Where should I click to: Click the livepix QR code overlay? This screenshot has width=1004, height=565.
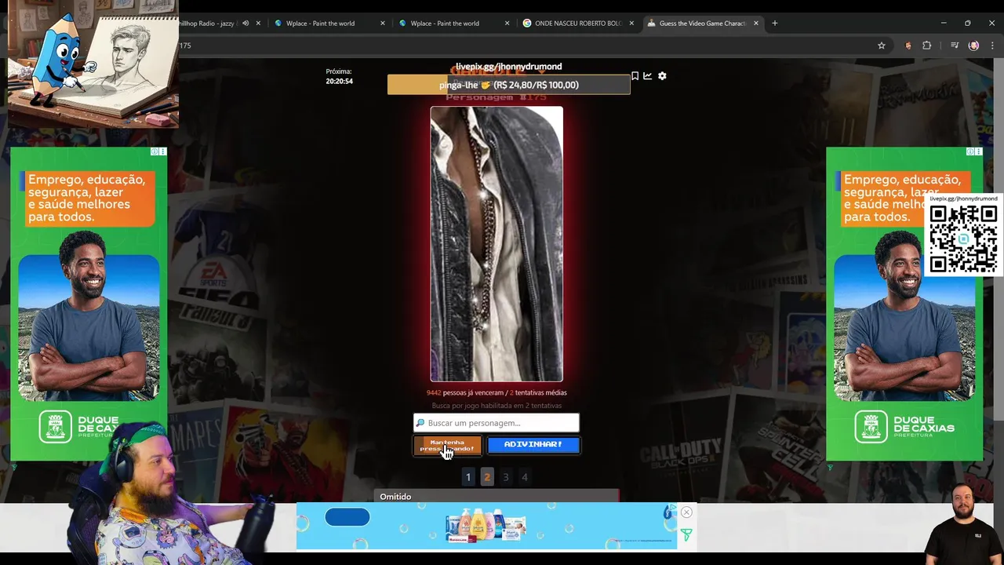pyautogui.click(x=963, y=239)
